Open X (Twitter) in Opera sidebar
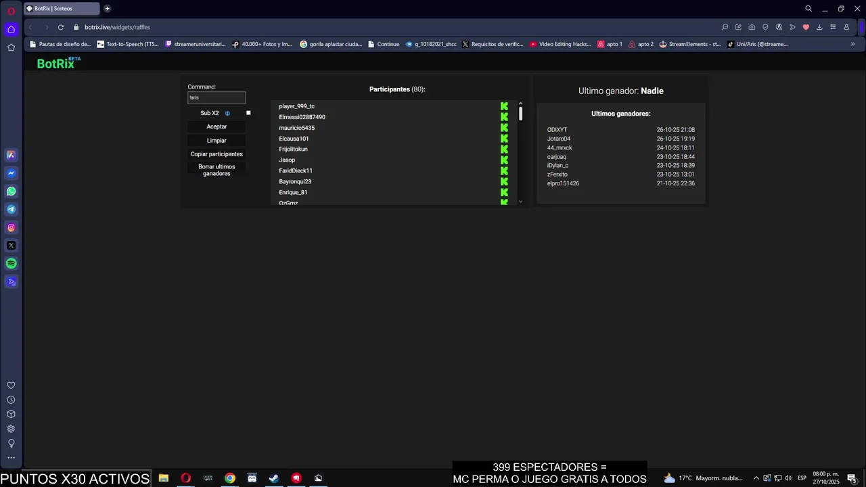This screenshot has width=866, height=487. (x=11, y=246)
